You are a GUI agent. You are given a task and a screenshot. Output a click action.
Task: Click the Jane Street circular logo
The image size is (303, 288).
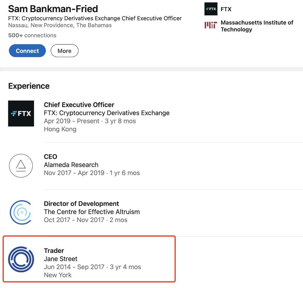point(21,259)
